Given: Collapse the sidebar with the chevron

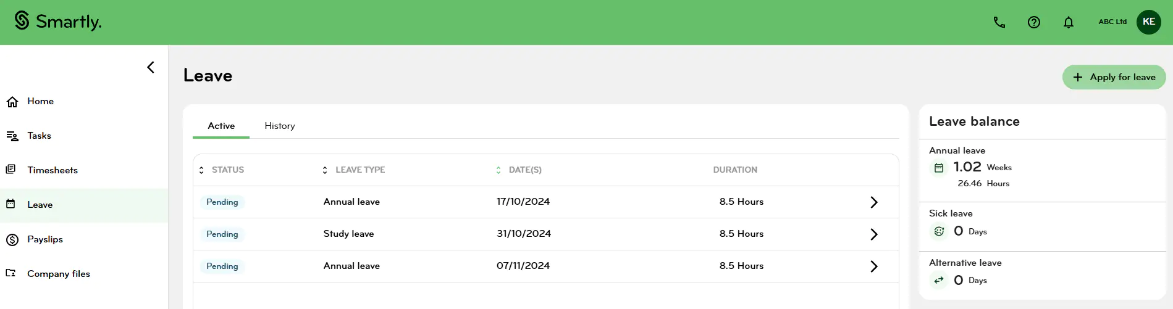Looking at the screenshot, I should click(x=151, y=67).
